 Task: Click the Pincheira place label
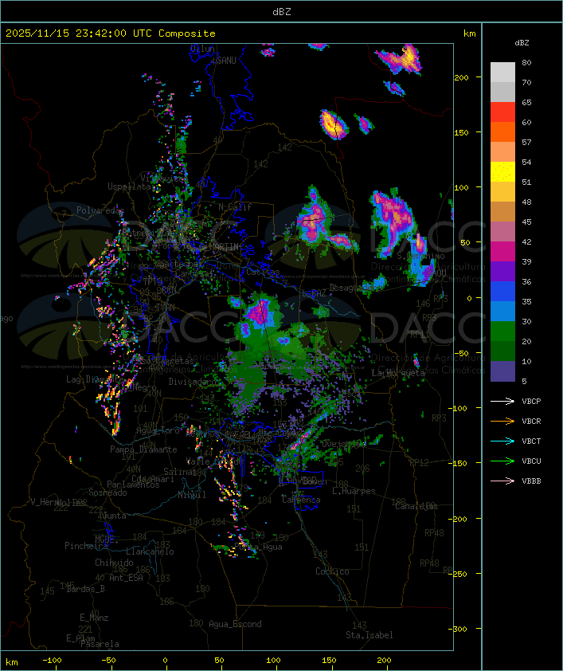(x=86, y=546)
